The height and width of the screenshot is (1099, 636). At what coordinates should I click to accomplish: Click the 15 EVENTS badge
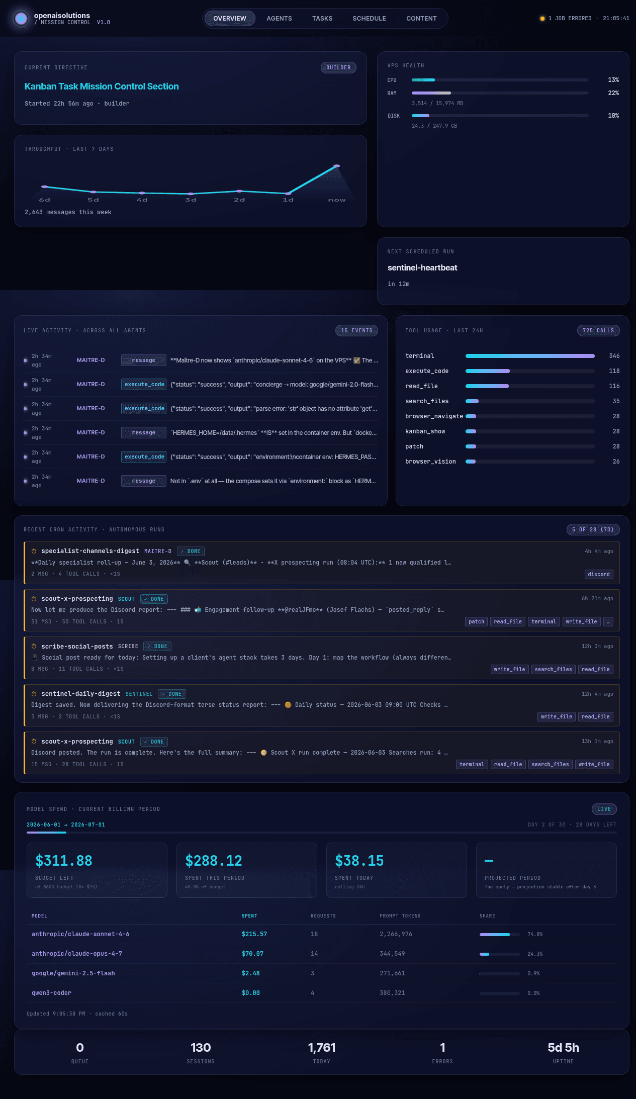[356, 330]
